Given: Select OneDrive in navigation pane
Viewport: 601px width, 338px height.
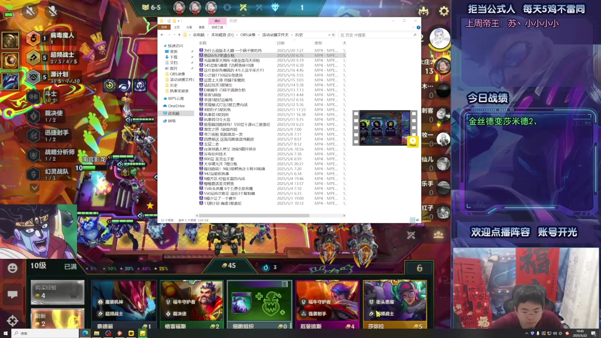Looking at the screenshot, I should tap(176, 106).
